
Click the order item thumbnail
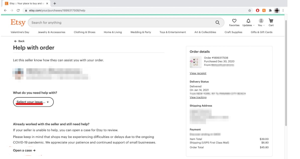pyautogui.click(x=196, y=62)
